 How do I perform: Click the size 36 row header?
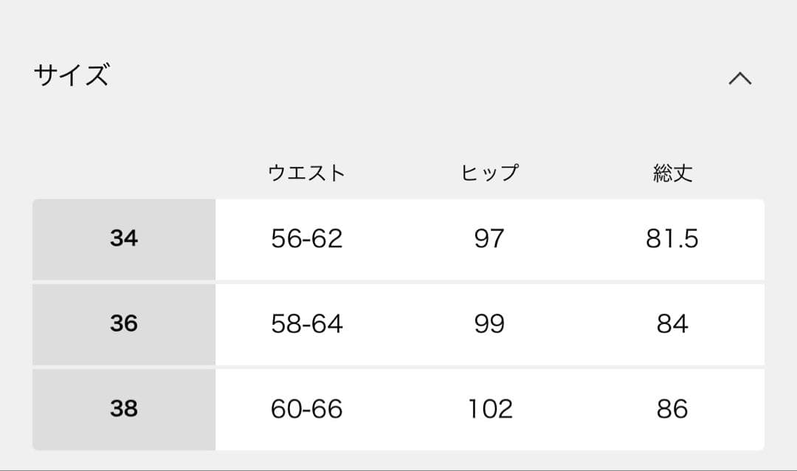pos(124,324)
